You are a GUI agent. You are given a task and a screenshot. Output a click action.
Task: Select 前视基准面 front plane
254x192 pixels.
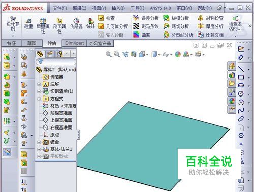point(57,113)
